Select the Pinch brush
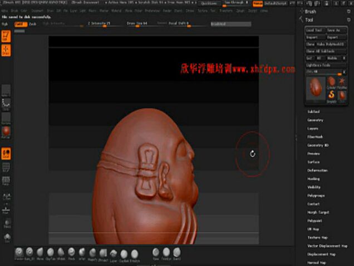Screen dimensions: 354x266 point(71,254)
